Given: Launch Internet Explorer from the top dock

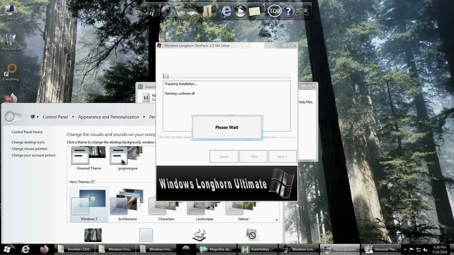Looking at the screenshot, I should (226, 11).
